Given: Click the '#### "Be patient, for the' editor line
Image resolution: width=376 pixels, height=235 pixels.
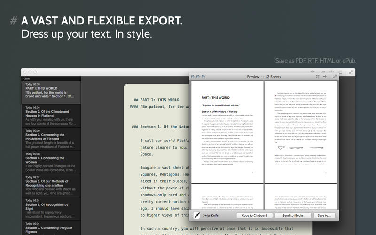Looking at the screenshot, I should (x=159, y=107).
